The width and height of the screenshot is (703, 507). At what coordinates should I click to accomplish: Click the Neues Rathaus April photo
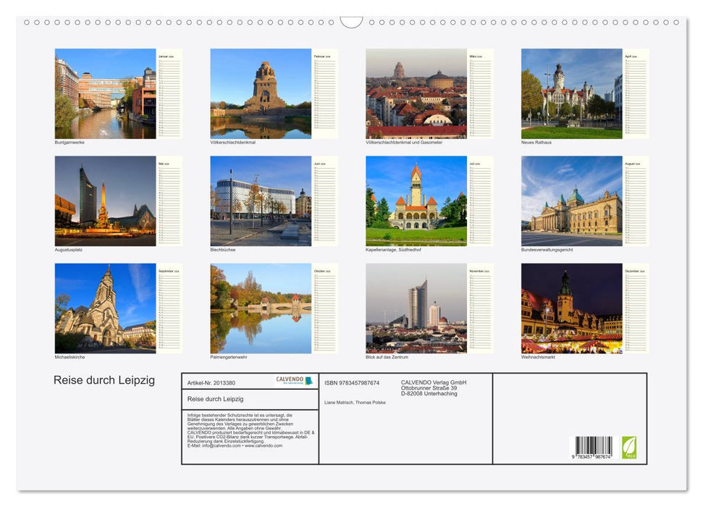click(572, 94)
